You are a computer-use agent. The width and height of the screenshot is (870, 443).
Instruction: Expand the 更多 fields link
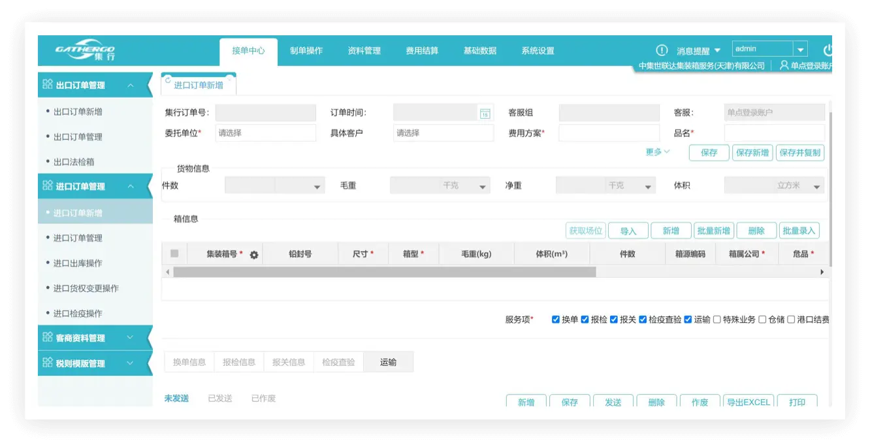click(658, 152)
